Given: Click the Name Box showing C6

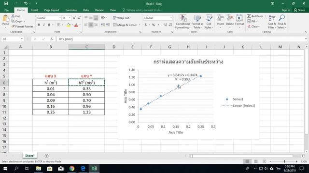Looking at the screenshot, I should pyautogui.click(x=12, y=39).
